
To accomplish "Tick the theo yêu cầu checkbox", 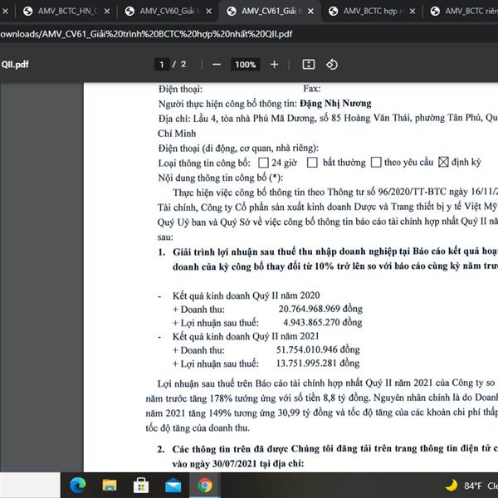I will 376,162.
